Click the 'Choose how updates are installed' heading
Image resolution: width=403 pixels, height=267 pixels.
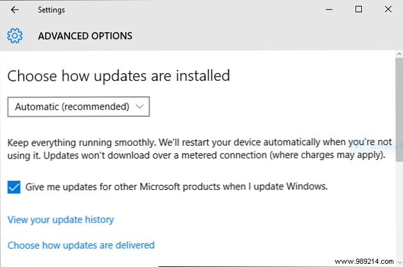[x=118, y=76]
